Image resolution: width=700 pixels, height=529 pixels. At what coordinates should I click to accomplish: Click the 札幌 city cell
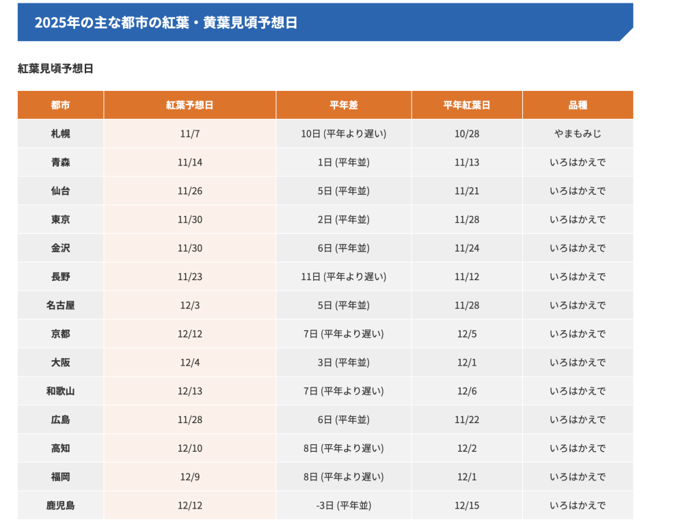click(60, 134)
